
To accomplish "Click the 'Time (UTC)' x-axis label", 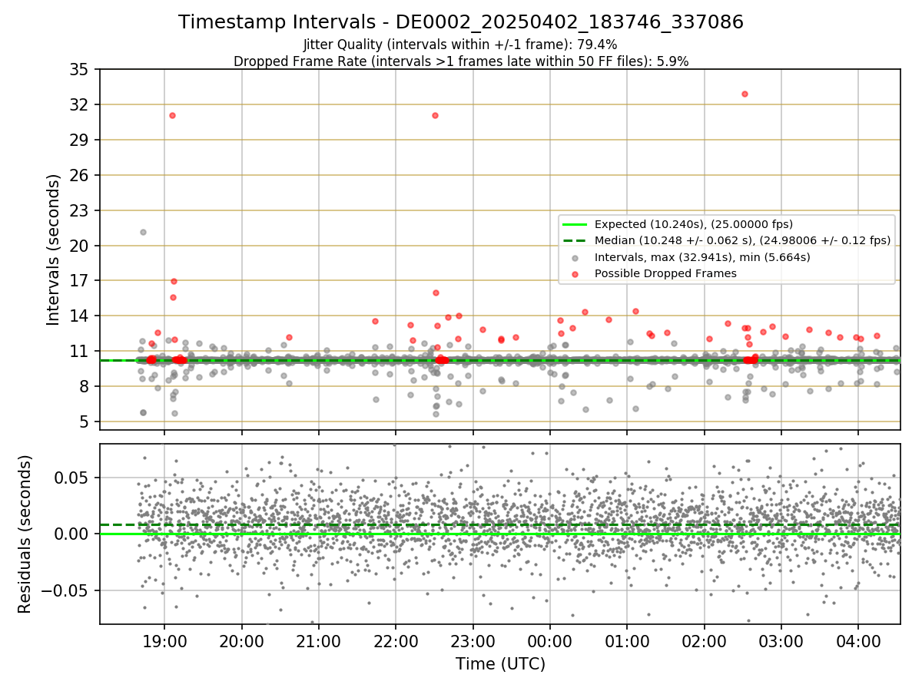I will pyautogui.click(x=500, y=663).
